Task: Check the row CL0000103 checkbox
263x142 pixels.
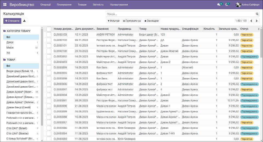Action: point(49,35)
